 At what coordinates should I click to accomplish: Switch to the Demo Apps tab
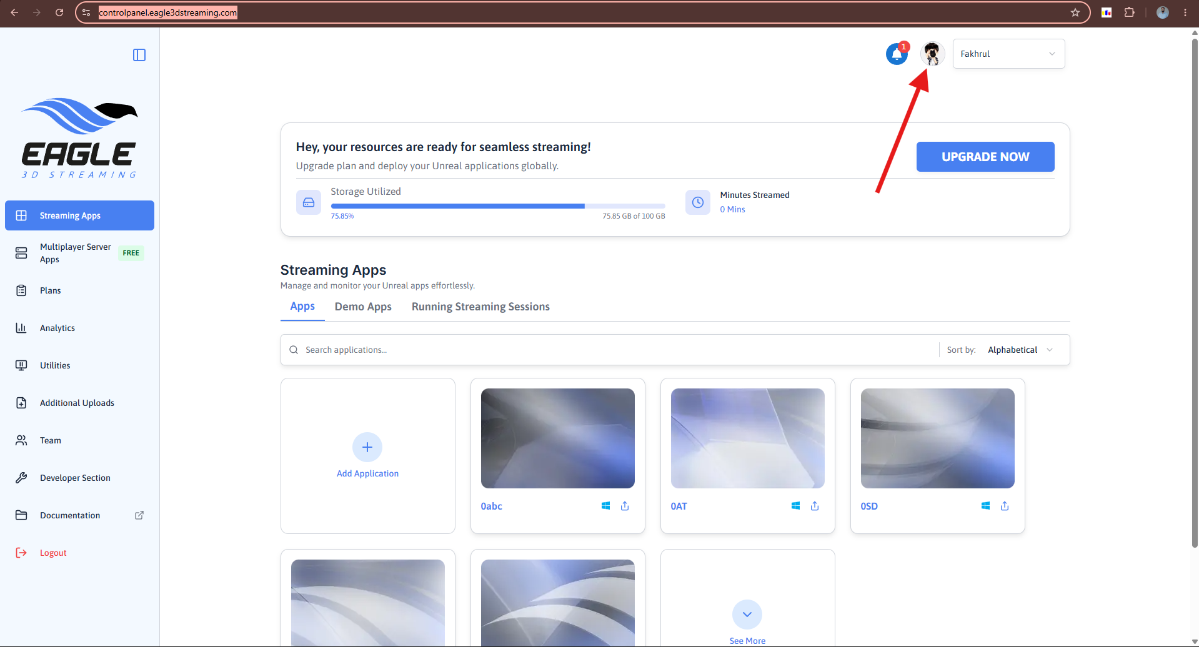point(363,307)
